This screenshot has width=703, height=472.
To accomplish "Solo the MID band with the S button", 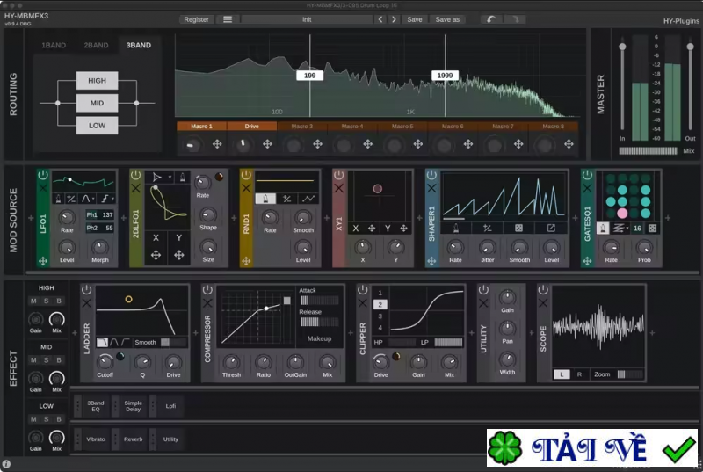I will click(46, 360).
